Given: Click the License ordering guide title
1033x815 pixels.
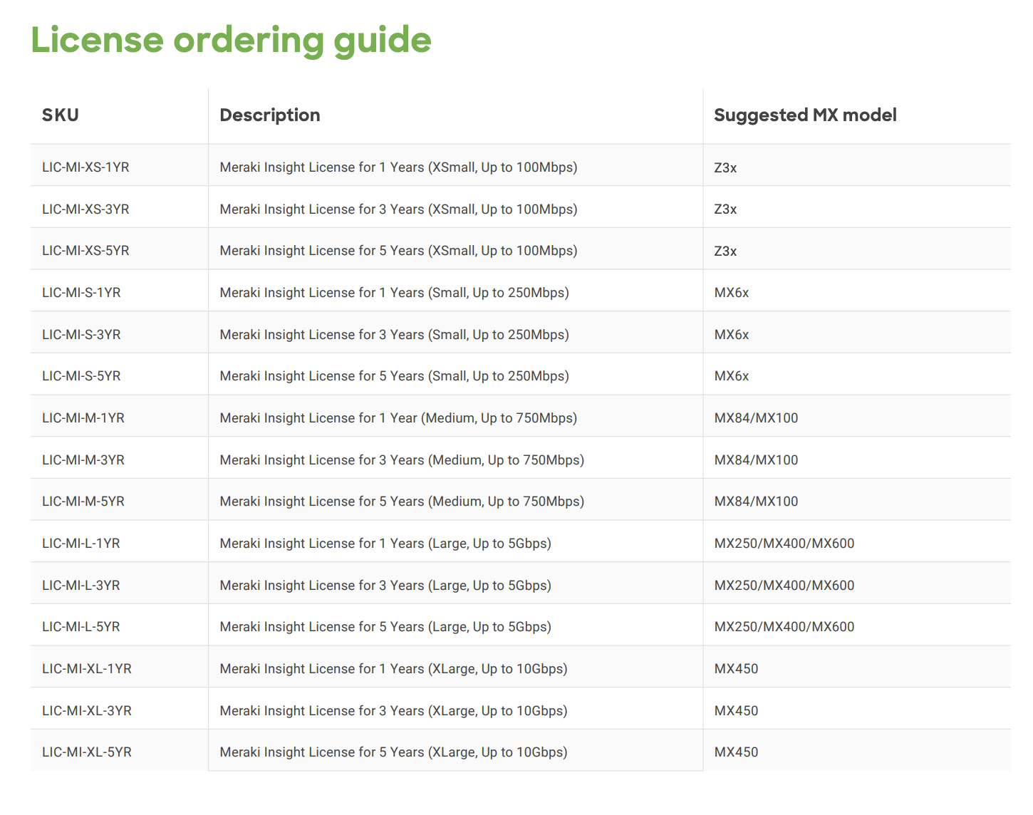Looking at the screenshot, I should [230, 40].
